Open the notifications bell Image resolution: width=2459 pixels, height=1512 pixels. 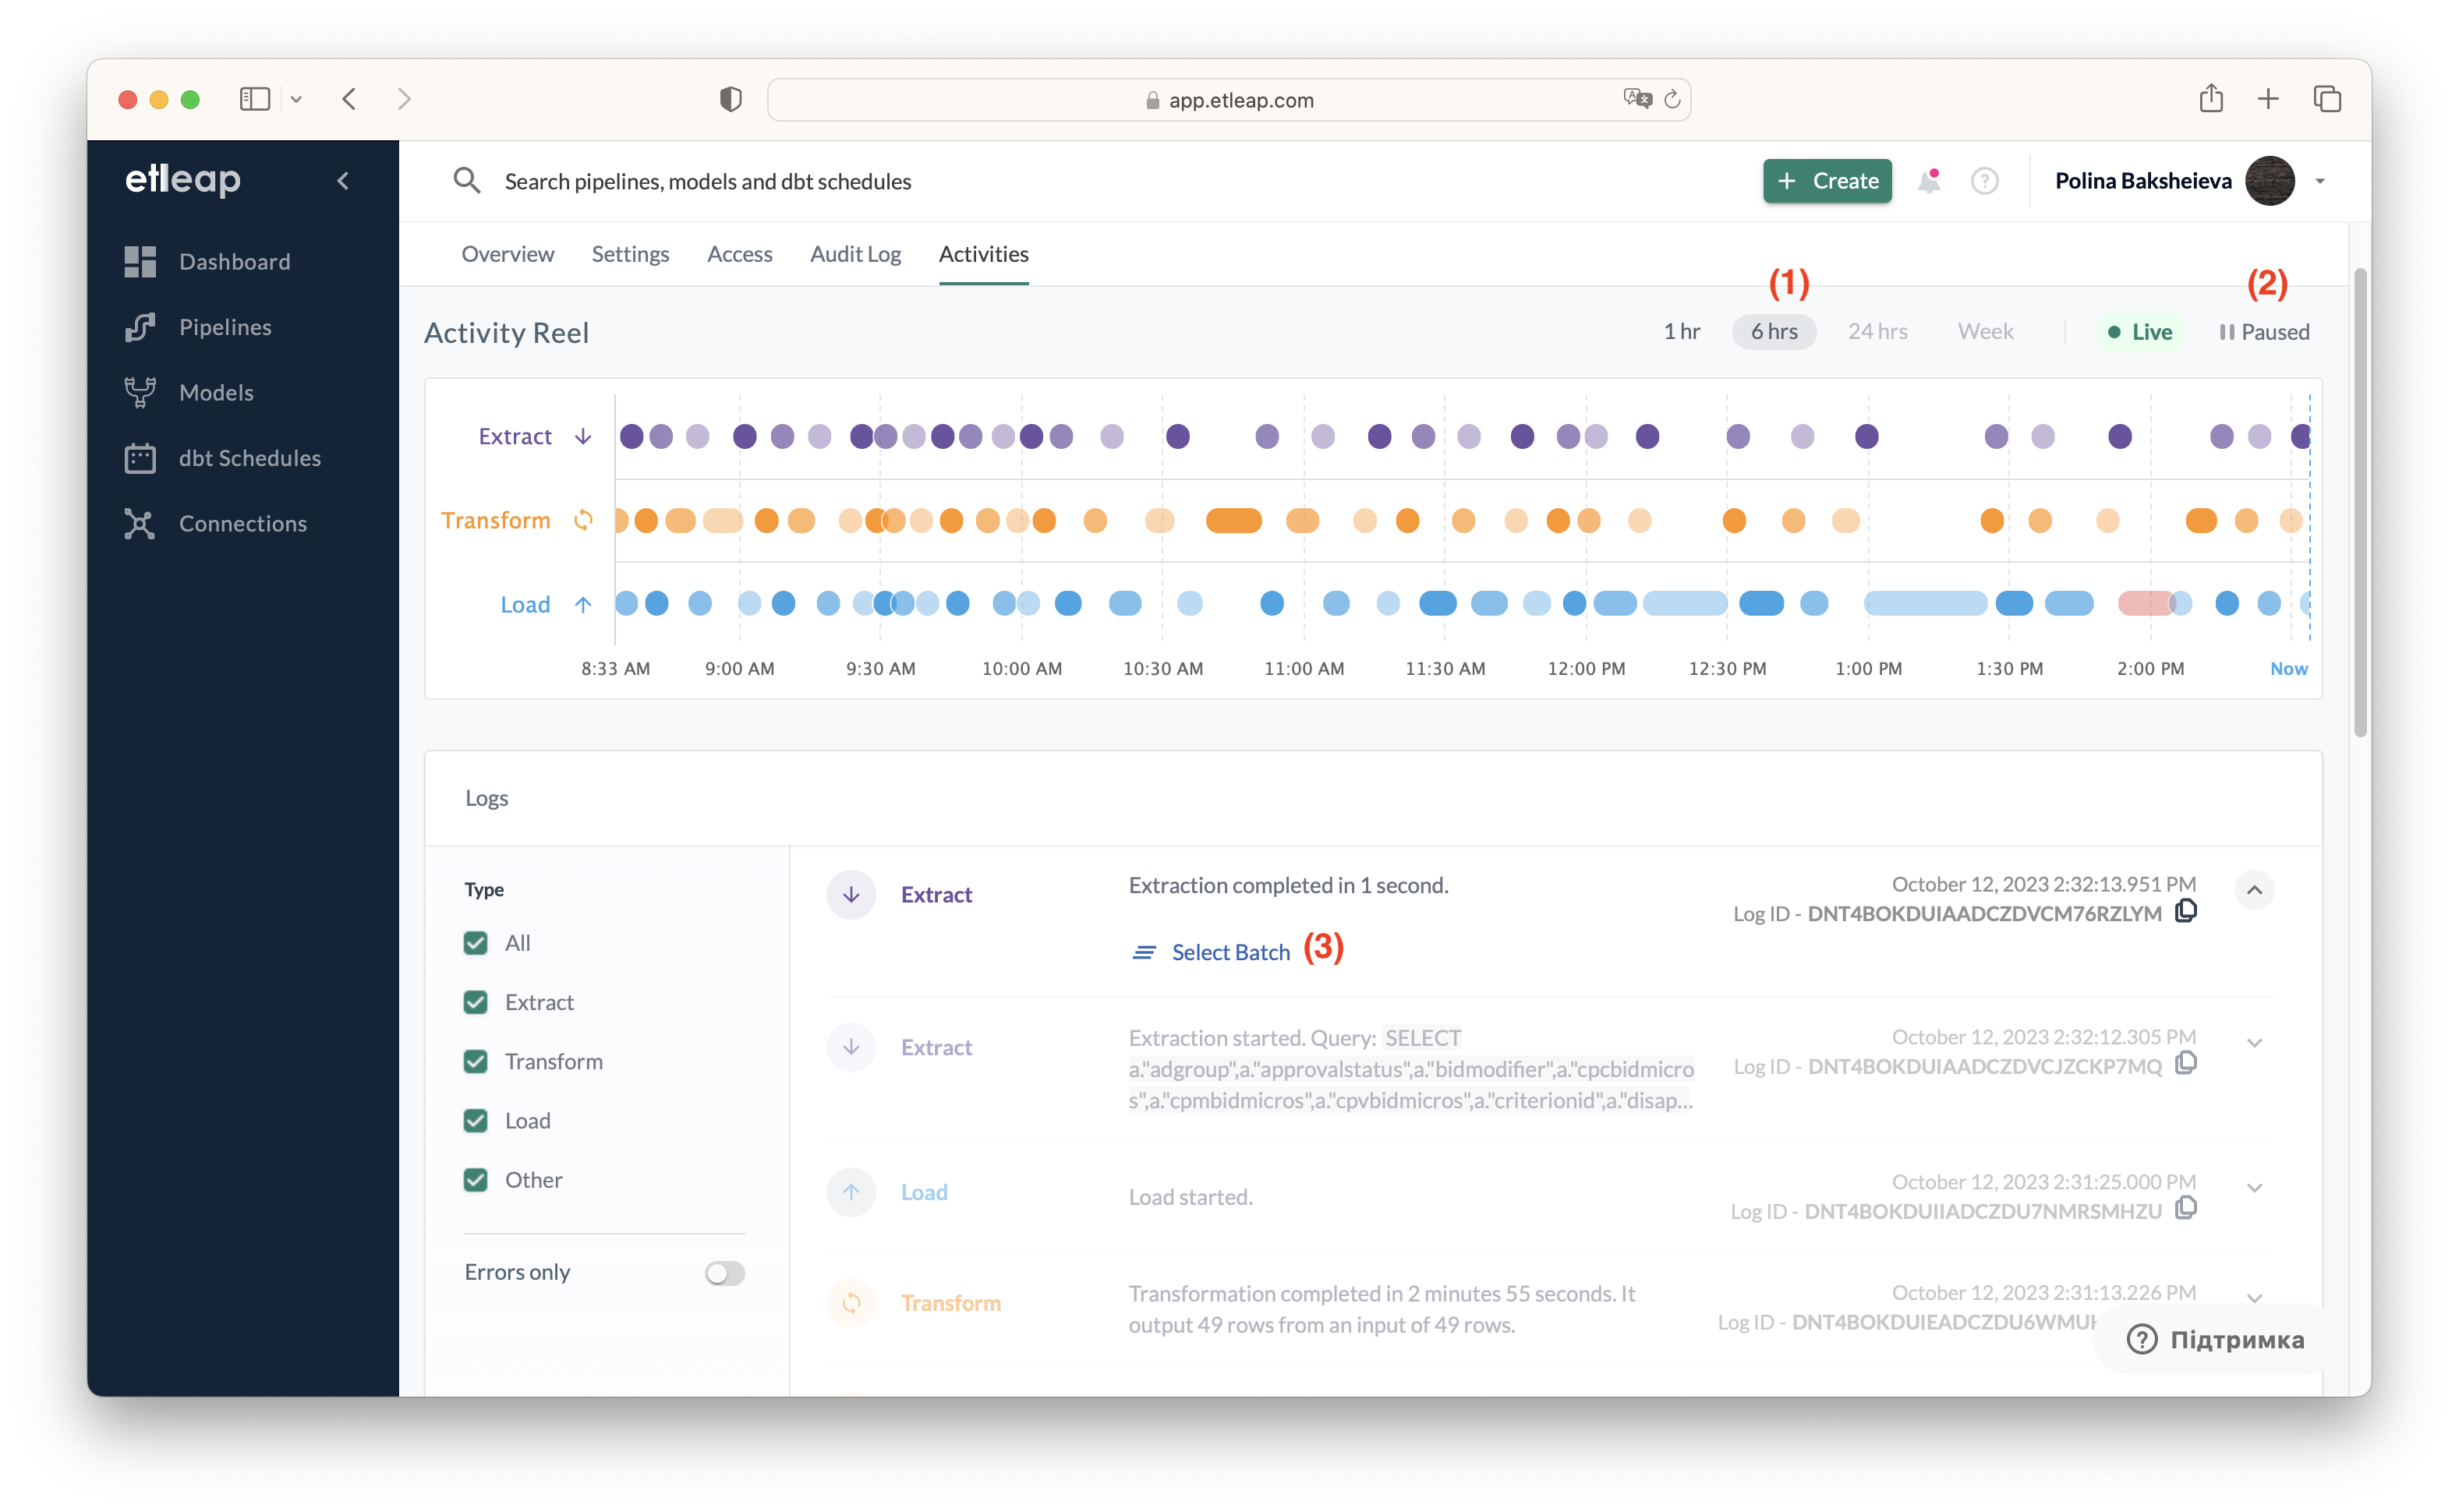pyautogui.click(x=1929, y=181)
